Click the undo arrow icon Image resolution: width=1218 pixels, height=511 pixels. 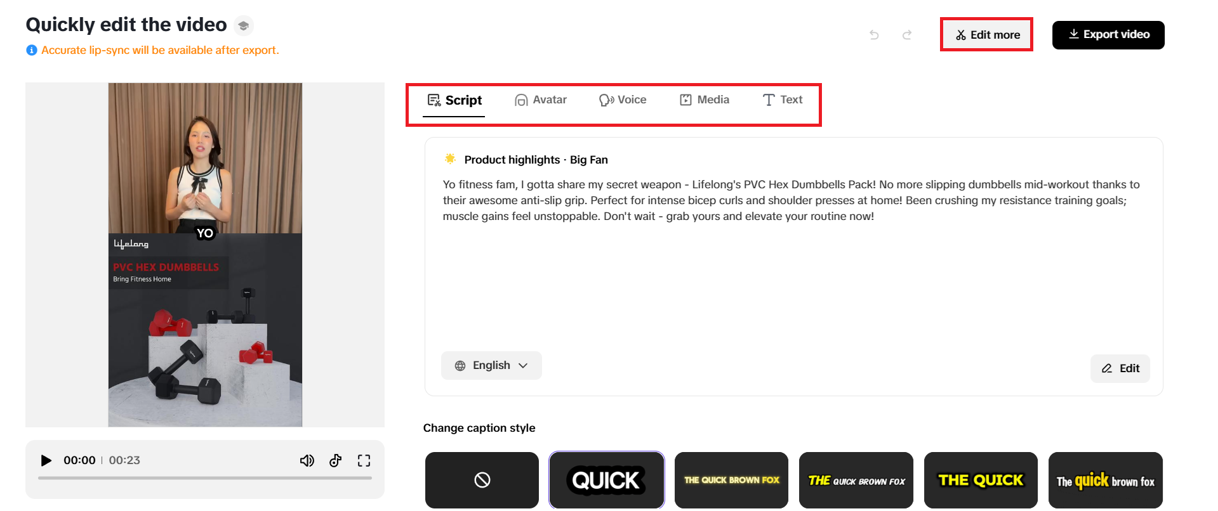[874, 35]
